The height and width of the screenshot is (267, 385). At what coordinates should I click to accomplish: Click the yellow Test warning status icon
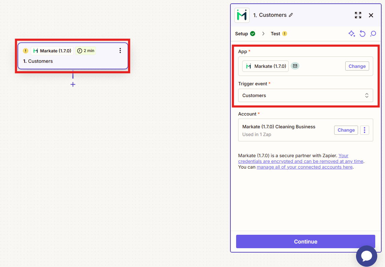click(x=285, y=34)
